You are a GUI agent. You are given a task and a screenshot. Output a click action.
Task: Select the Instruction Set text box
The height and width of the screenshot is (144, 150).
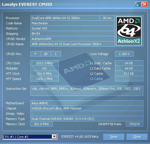point(87,91)
